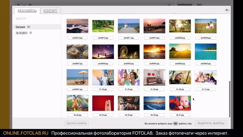Viewport: 243px width, 137px height.
Task: Click the file list vertical scrollbar
Action: [x=230, y=99]
